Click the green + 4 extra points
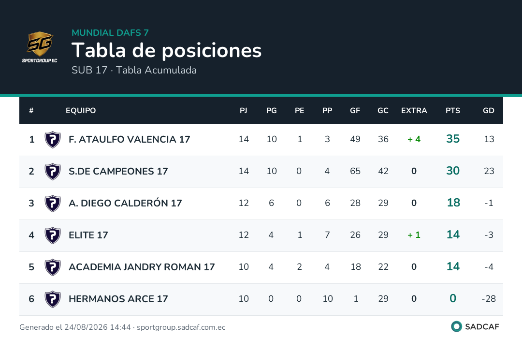The image size is (522, 352). point(414,139)
